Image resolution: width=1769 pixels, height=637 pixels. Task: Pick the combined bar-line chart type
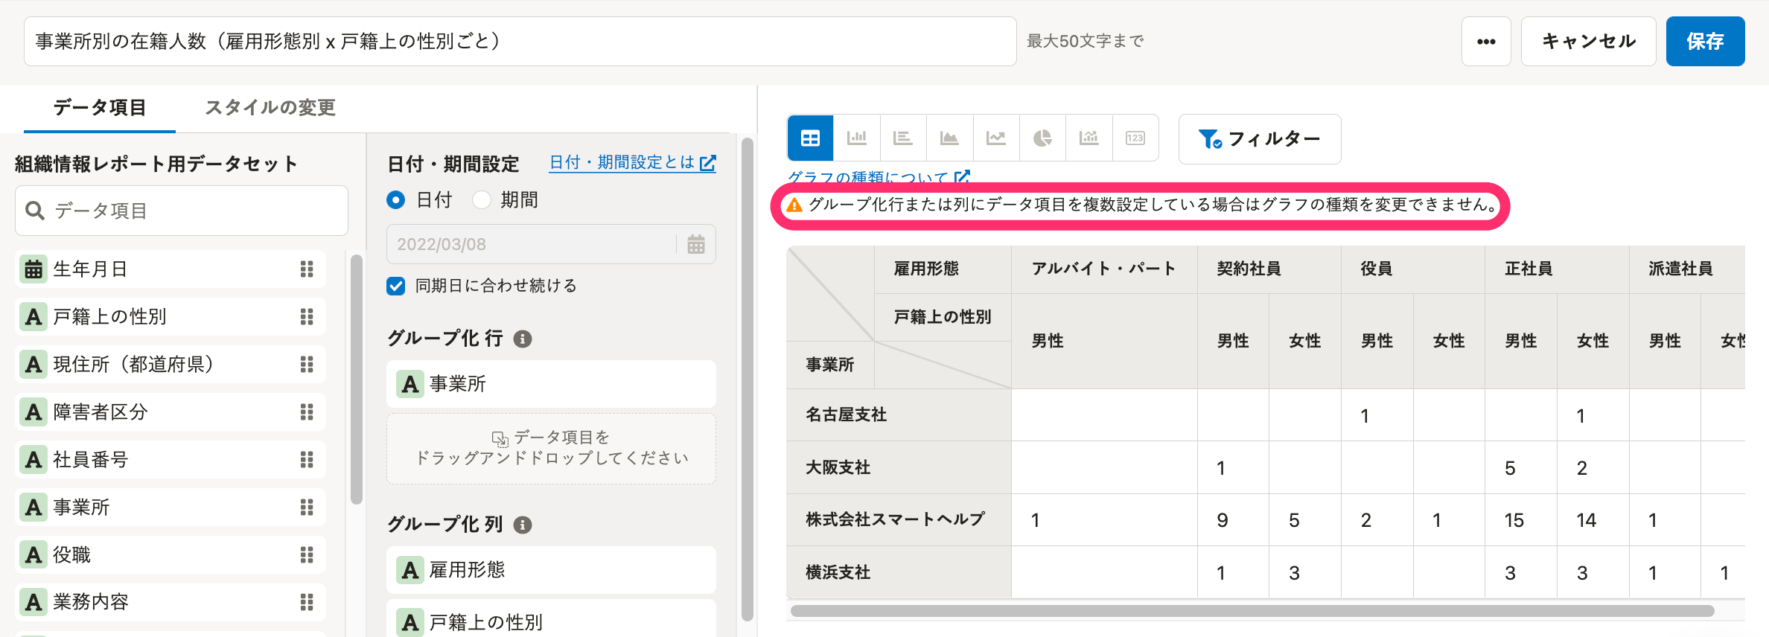pos(1089,138)
